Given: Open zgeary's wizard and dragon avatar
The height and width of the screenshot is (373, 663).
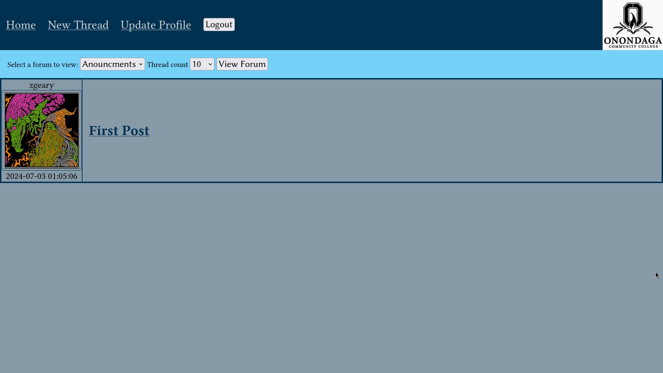Looking at the screenshot, I should [41, 130].
